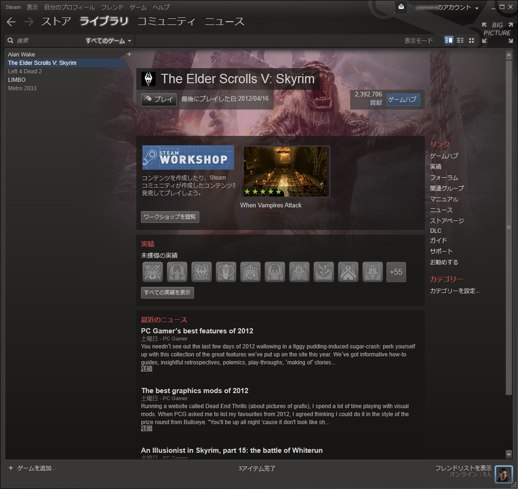Switch to list view mode icon

pyautogui.click(x=460, y=40)
